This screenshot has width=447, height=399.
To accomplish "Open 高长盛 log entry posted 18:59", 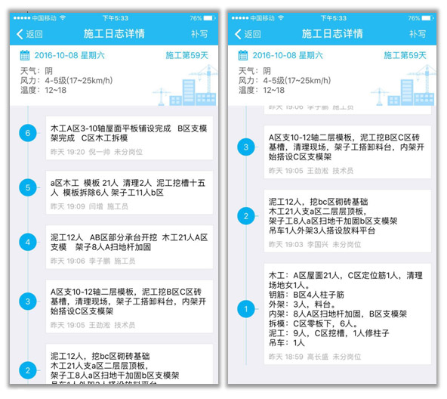I will 347,314.
